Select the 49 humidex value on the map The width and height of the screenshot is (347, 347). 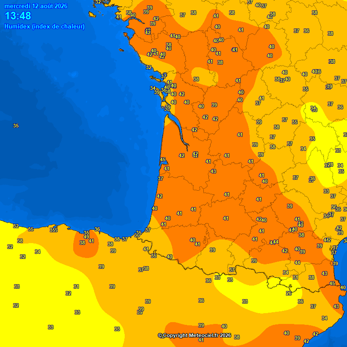click(86, 237)
